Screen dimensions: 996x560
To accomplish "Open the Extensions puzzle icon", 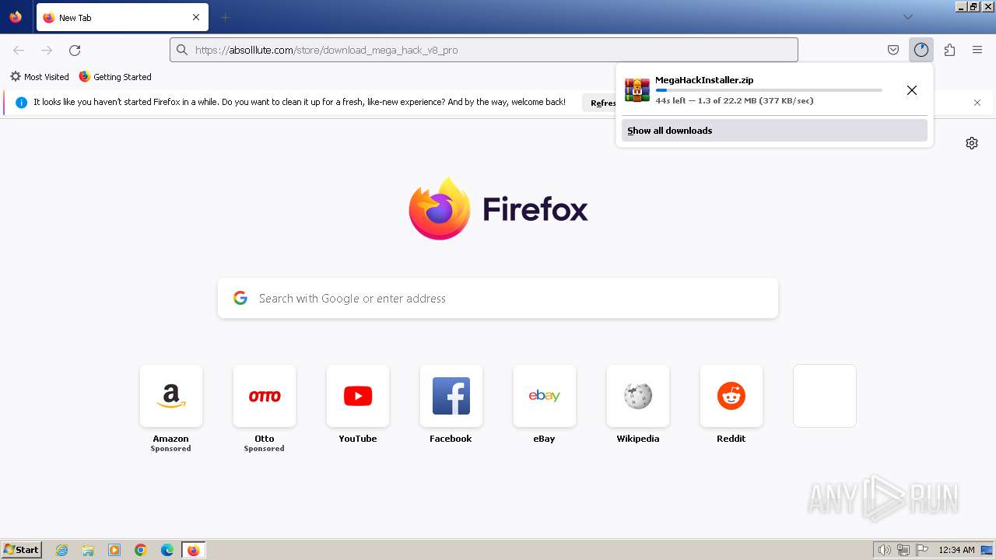I will 949,50.
